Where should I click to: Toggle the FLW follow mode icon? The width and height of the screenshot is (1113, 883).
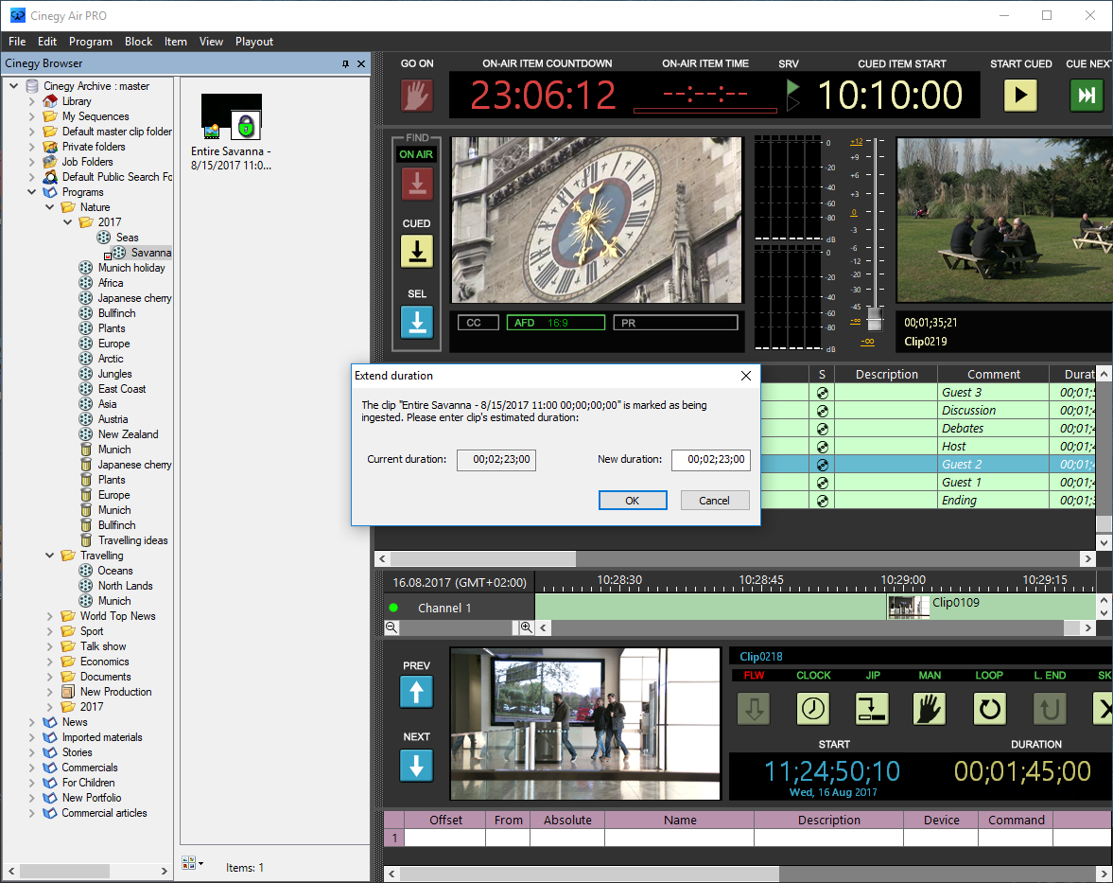tap(754, 708)
